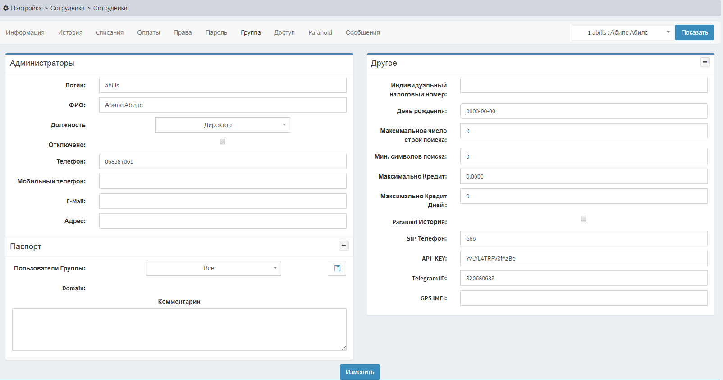The height and width of the screenshot is (380, 723).
Task: Open the Доступ tab
Action: pyautogui.click(x=284, y=32)
